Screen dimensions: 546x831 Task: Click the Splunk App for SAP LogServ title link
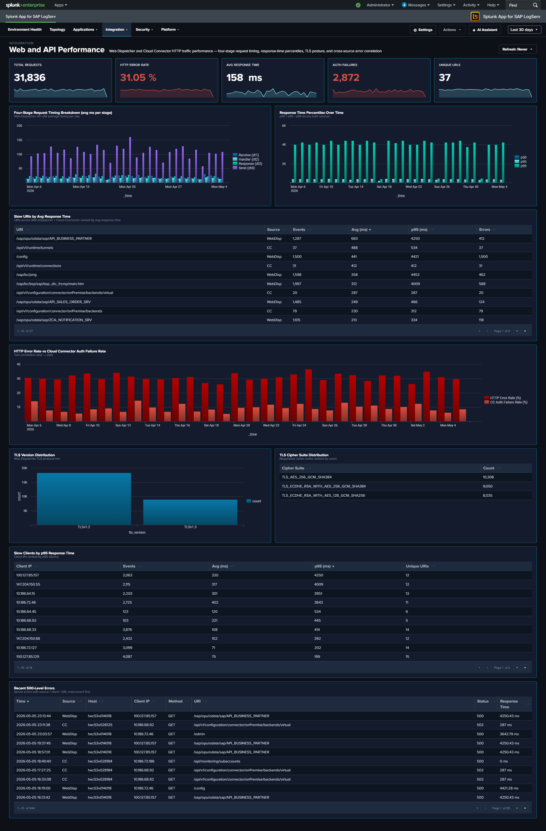(x=31, y=16)
